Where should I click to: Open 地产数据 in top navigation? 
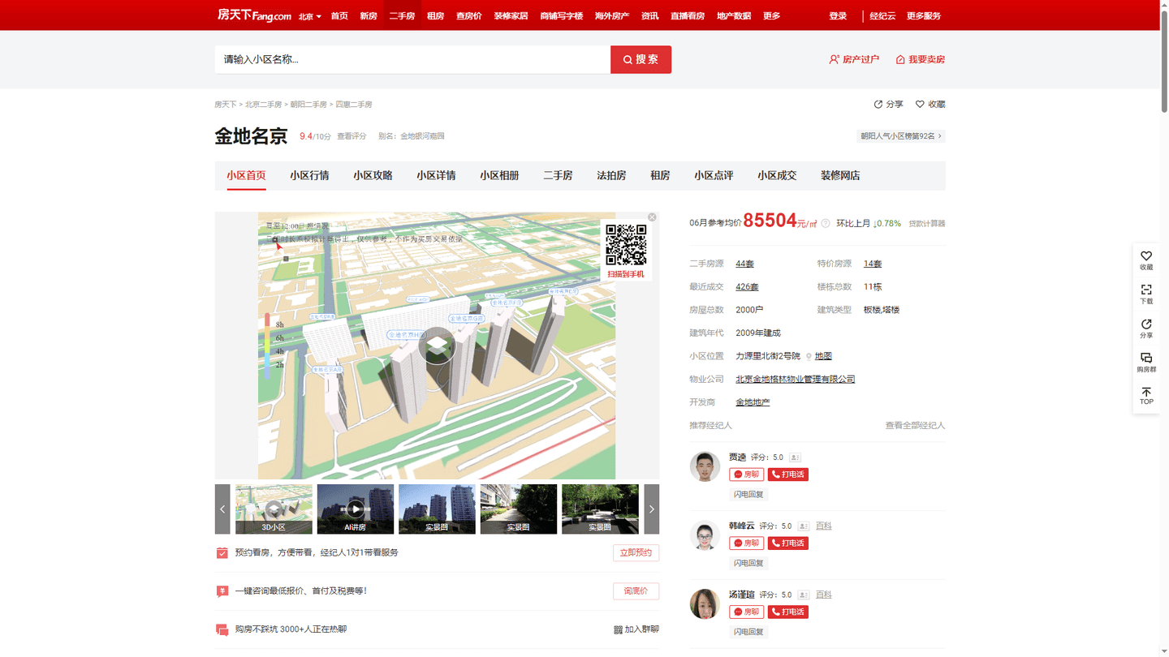734,16
